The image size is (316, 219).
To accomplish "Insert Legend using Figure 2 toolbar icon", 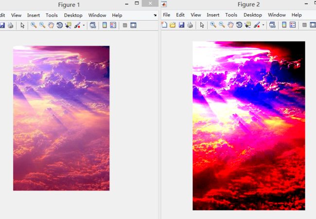I will 293,25.
